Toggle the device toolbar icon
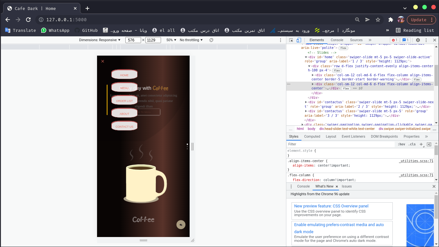Viewport: 439px width, 247px height. [299, 40]
